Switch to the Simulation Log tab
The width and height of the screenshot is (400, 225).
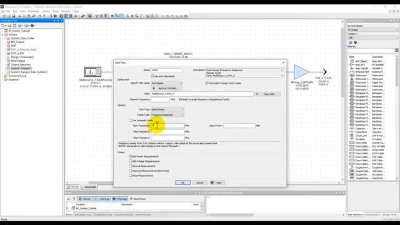(83, 215)
